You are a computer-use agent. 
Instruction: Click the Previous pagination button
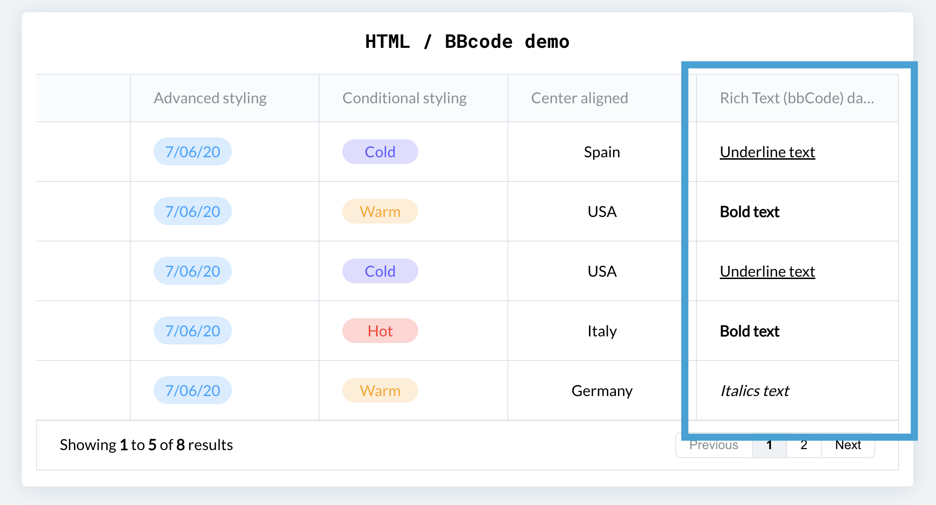tap(714, 445)
